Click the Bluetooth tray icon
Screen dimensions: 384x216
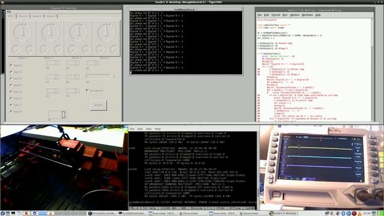coord(343,214)
